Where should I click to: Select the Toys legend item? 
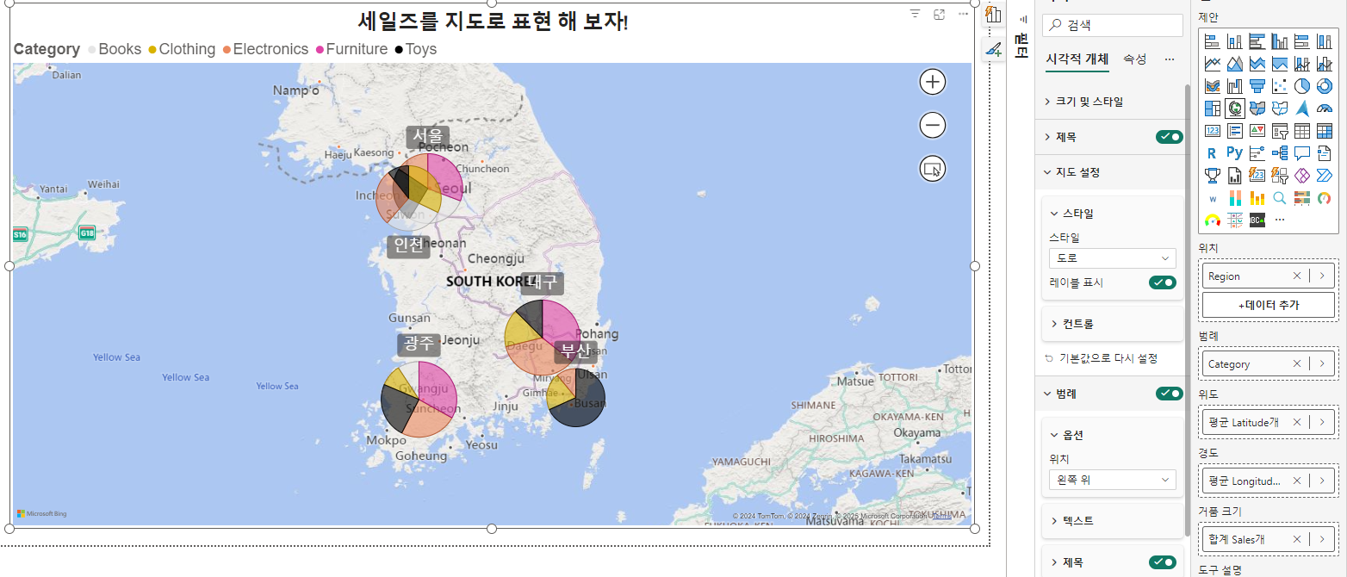click(x=416, y=49)
